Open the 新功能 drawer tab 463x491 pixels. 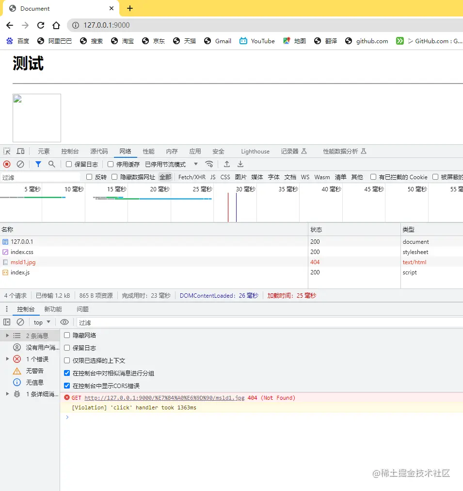pyautogui.click(x=53, y=309)
